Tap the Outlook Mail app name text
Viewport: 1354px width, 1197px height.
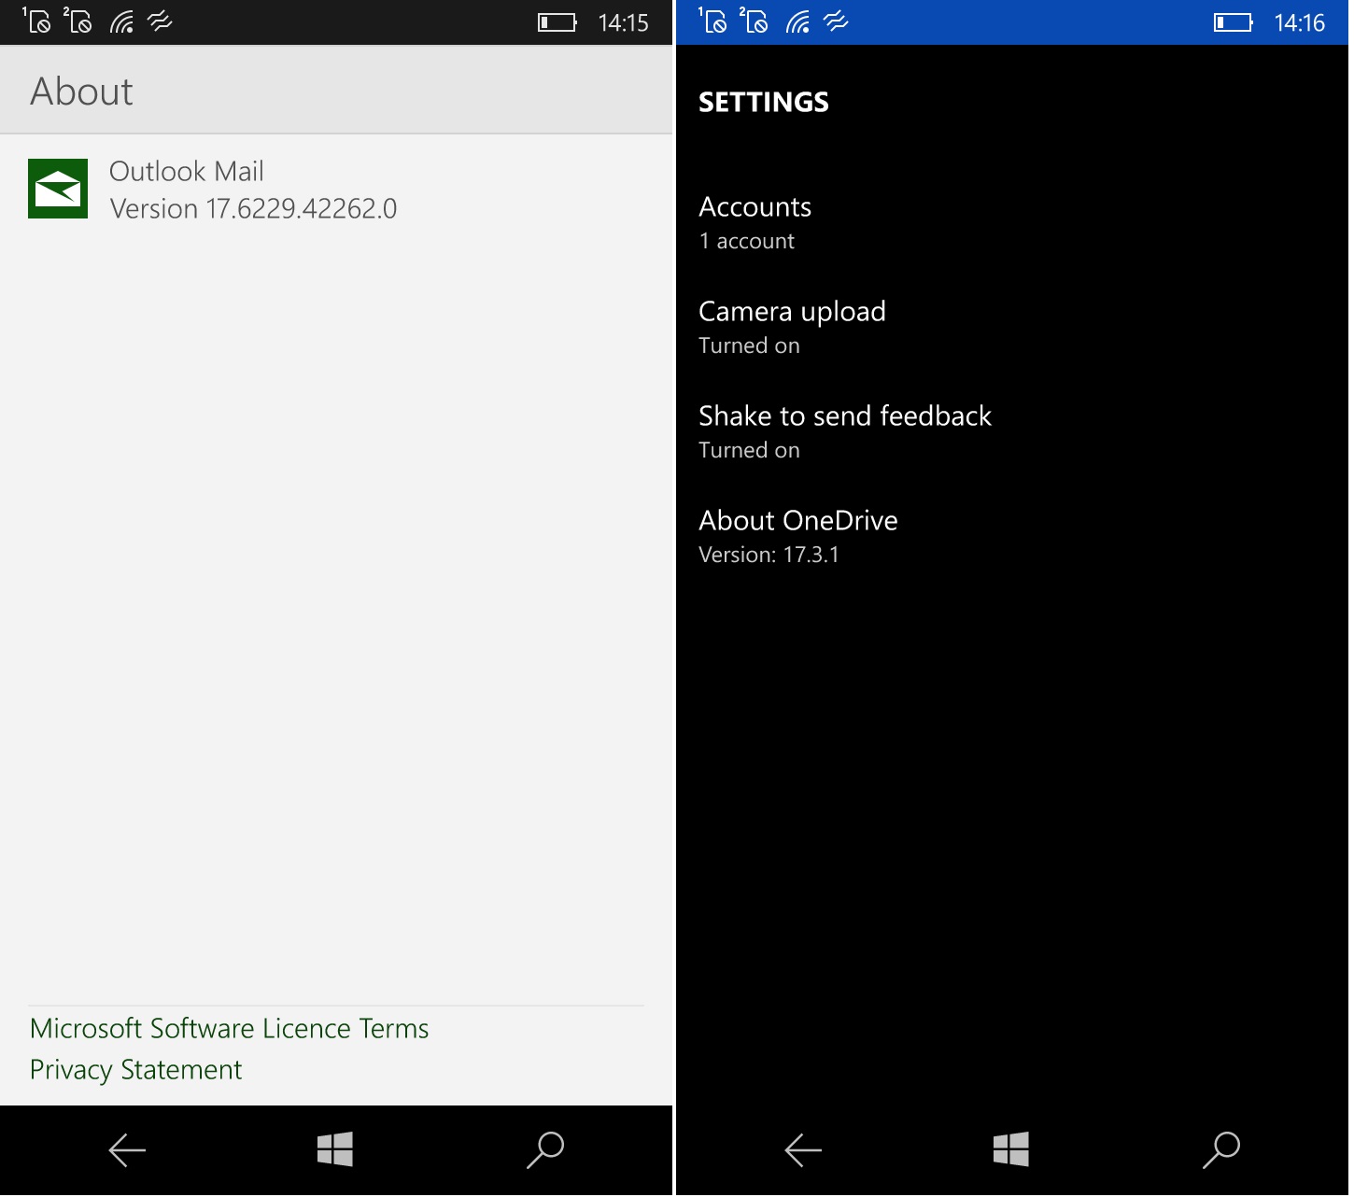click(187, 171)
